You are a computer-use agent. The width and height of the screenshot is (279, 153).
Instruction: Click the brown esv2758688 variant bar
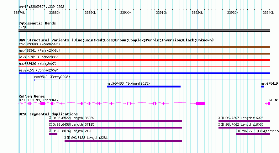tap(144, 47)
